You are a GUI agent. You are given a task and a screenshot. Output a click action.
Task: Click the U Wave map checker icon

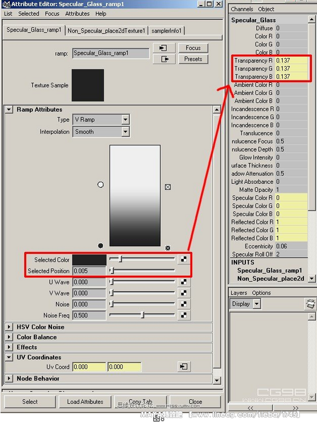(184, 282)
